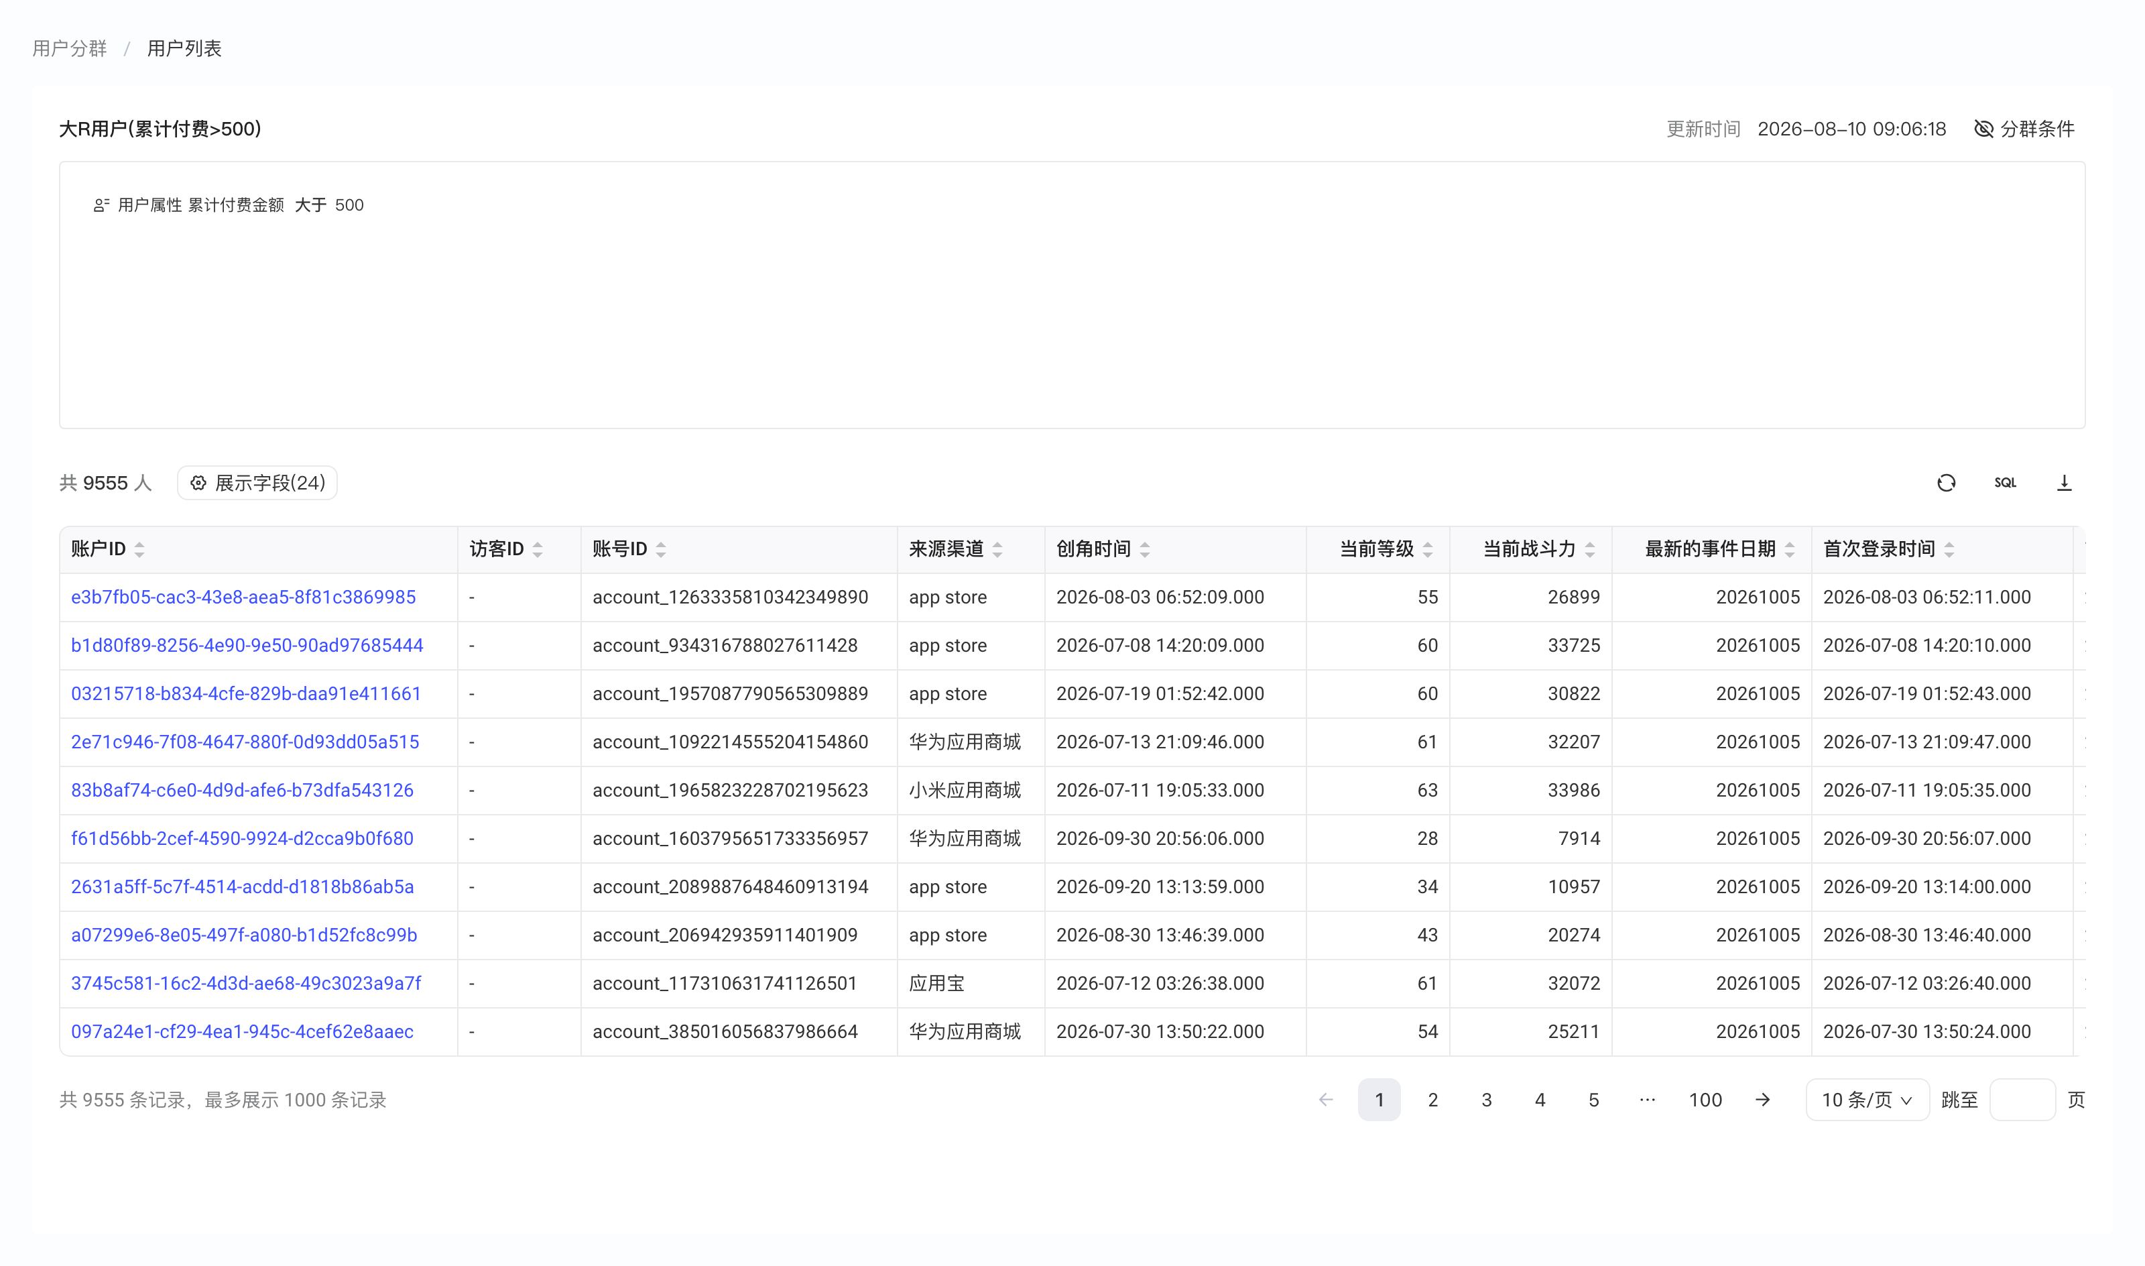Viewport: 2145px width, 1266px height.
Task: Open the 展示字段(24) settings button
Action: [x=257, y=483]
